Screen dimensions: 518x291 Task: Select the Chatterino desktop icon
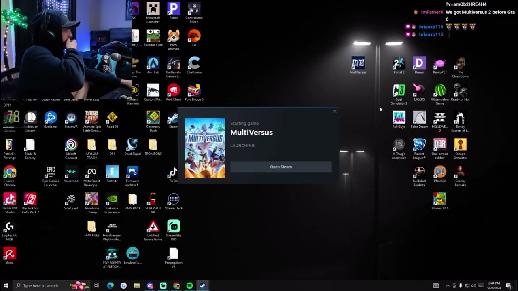194,65
